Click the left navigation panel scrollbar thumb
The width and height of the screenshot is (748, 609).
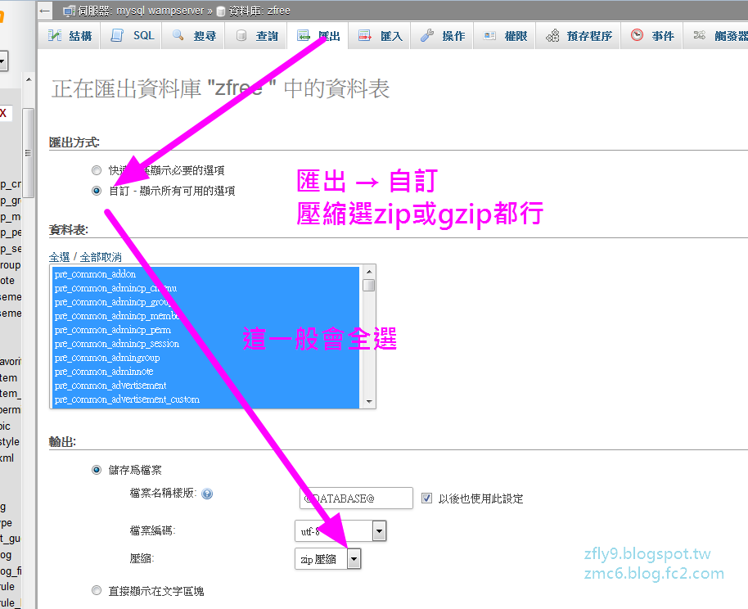pos(29,153)
